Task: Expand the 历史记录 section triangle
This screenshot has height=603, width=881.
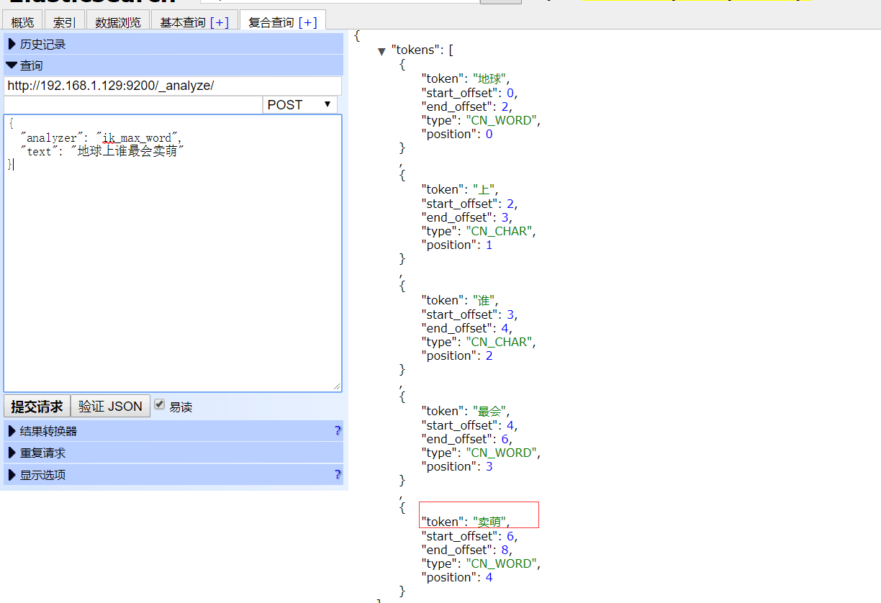Action: (x=12, y=45)
